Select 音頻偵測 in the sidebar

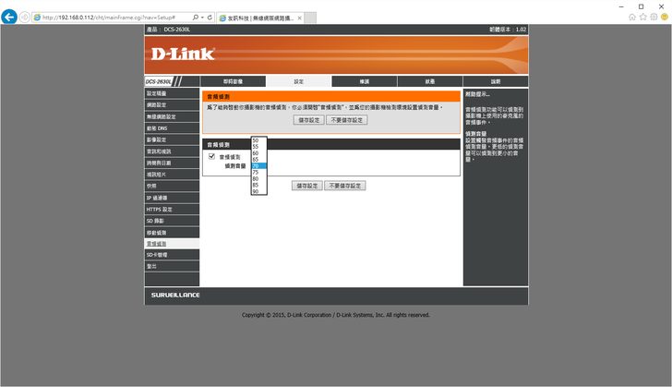point(172,244)
